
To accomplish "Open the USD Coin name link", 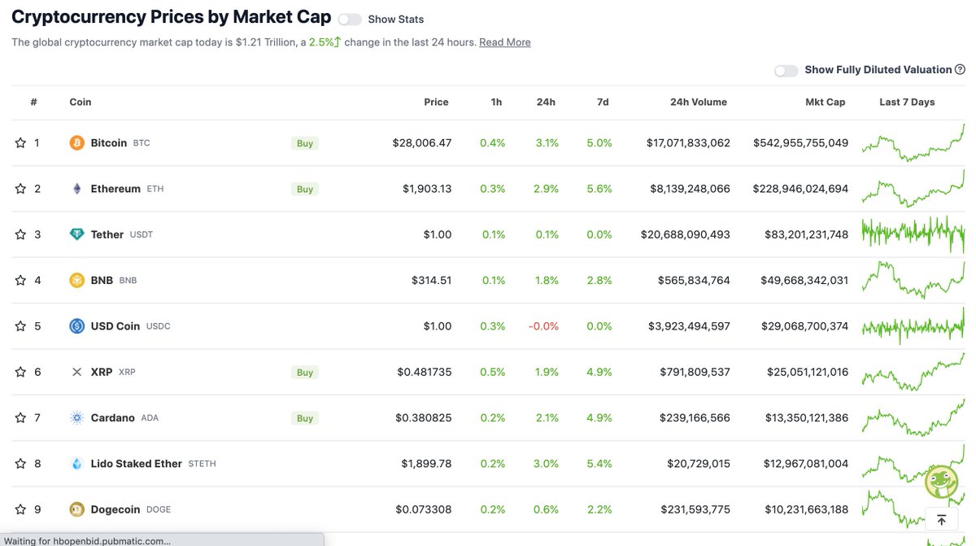I will [115, 326].
